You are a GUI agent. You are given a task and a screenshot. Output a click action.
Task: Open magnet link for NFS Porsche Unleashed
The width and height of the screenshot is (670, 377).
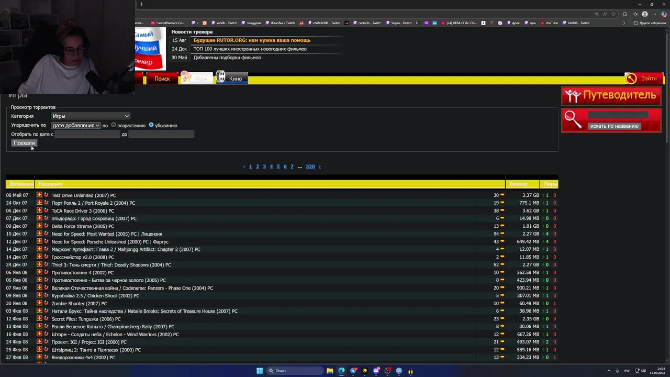click(x=46, y=241)
